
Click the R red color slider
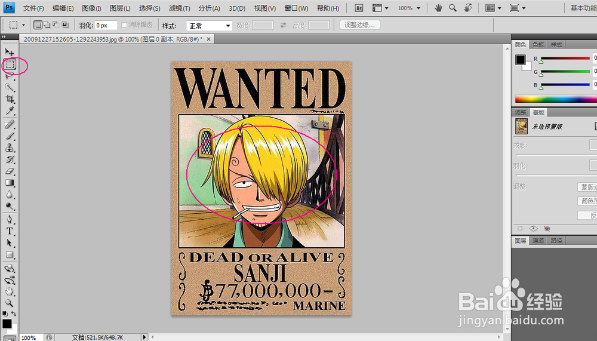click(x=565, y=59)
